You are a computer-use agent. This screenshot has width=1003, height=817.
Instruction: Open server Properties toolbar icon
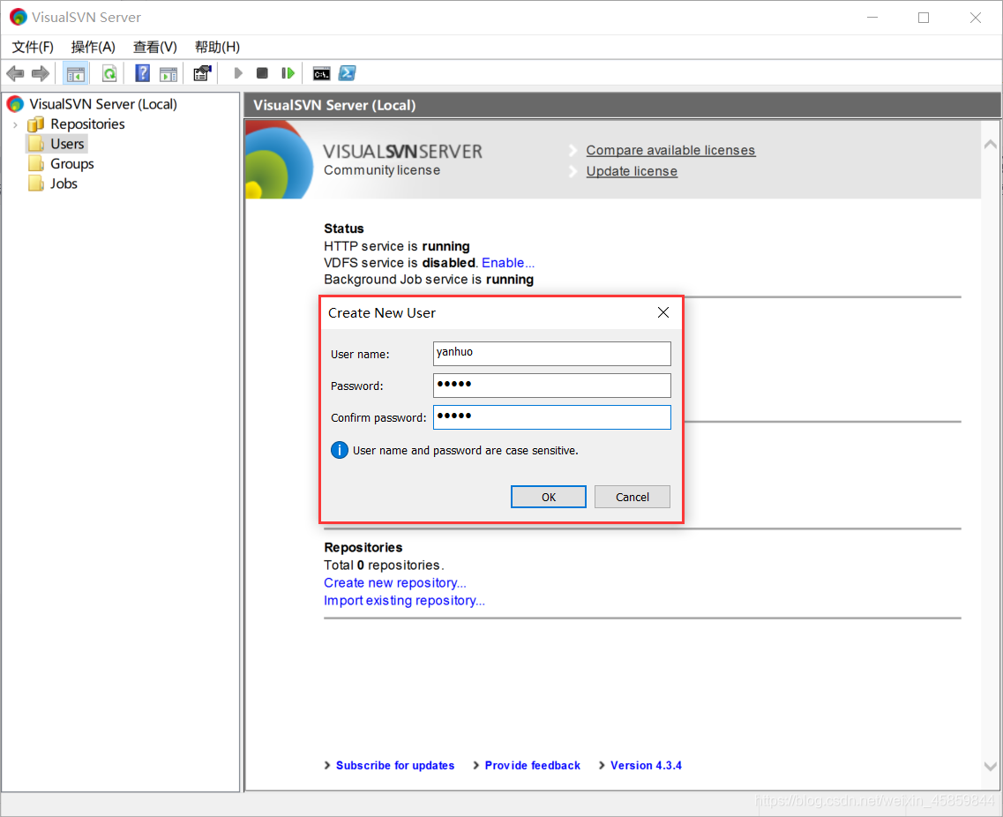click(x=202, y=73)
